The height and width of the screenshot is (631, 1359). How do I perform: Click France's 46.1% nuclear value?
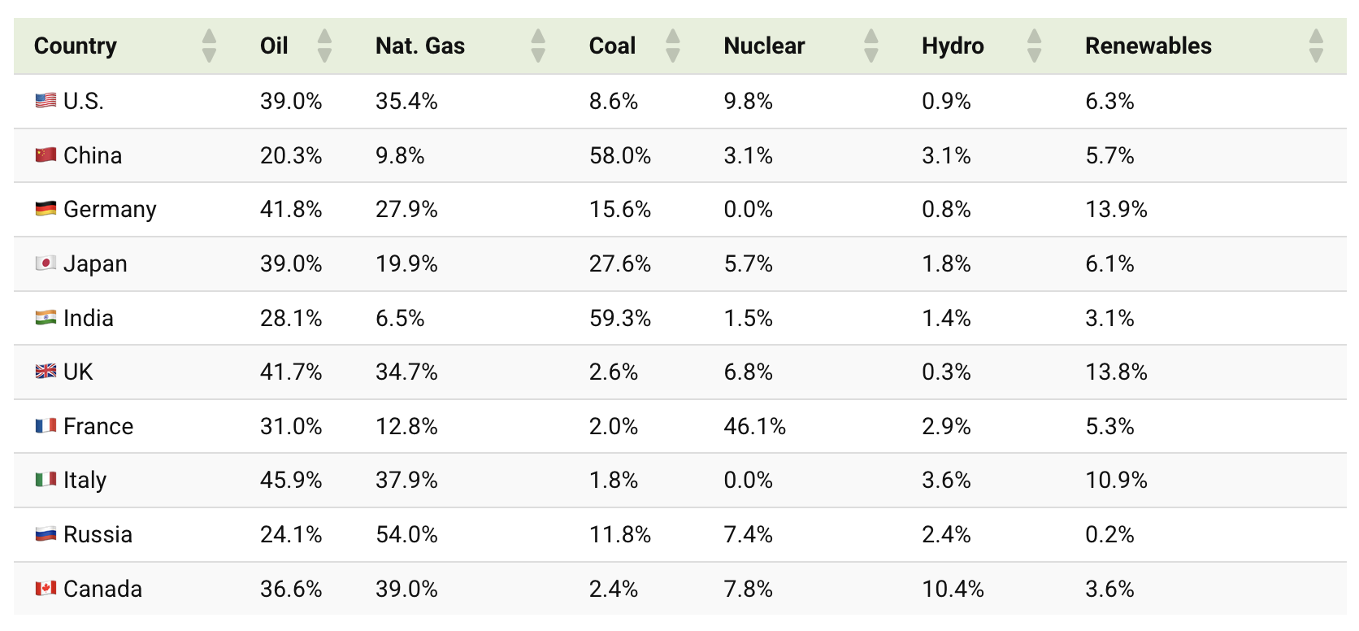click(x=754, y=426)
